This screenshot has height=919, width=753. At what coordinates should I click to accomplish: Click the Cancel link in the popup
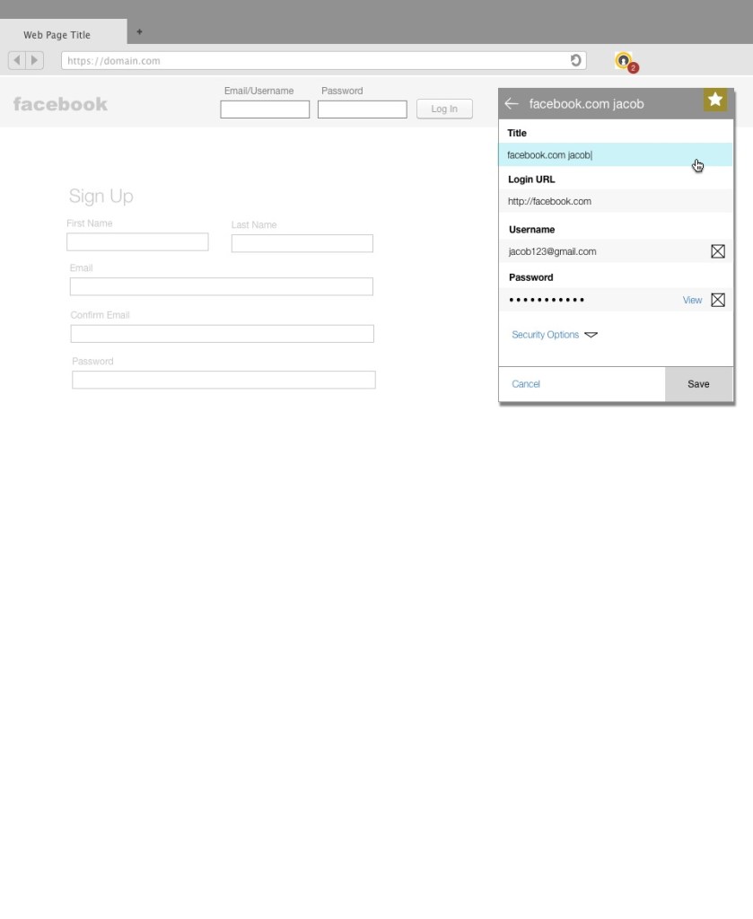526,384
